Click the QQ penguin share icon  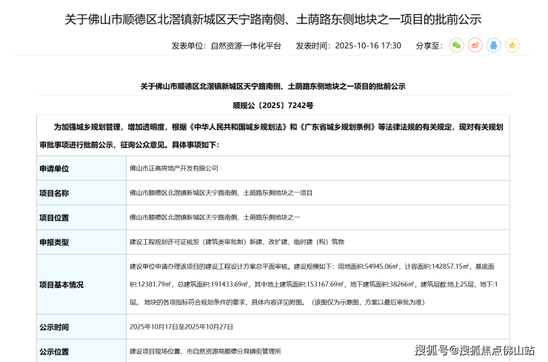pos(494,45)
